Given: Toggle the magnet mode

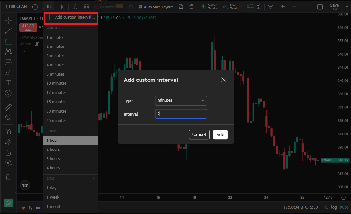Looking at the screenshot, I should click(8, 132).
